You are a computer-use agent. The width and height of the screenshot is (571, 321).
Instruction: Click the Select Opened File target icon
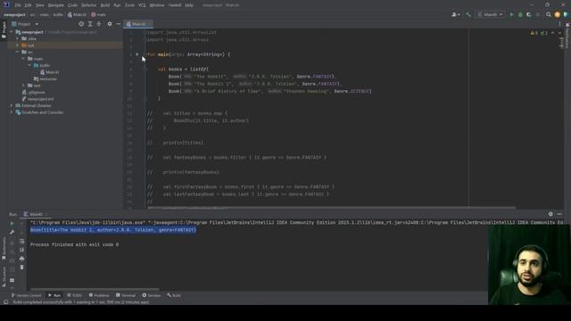point(81,24)
